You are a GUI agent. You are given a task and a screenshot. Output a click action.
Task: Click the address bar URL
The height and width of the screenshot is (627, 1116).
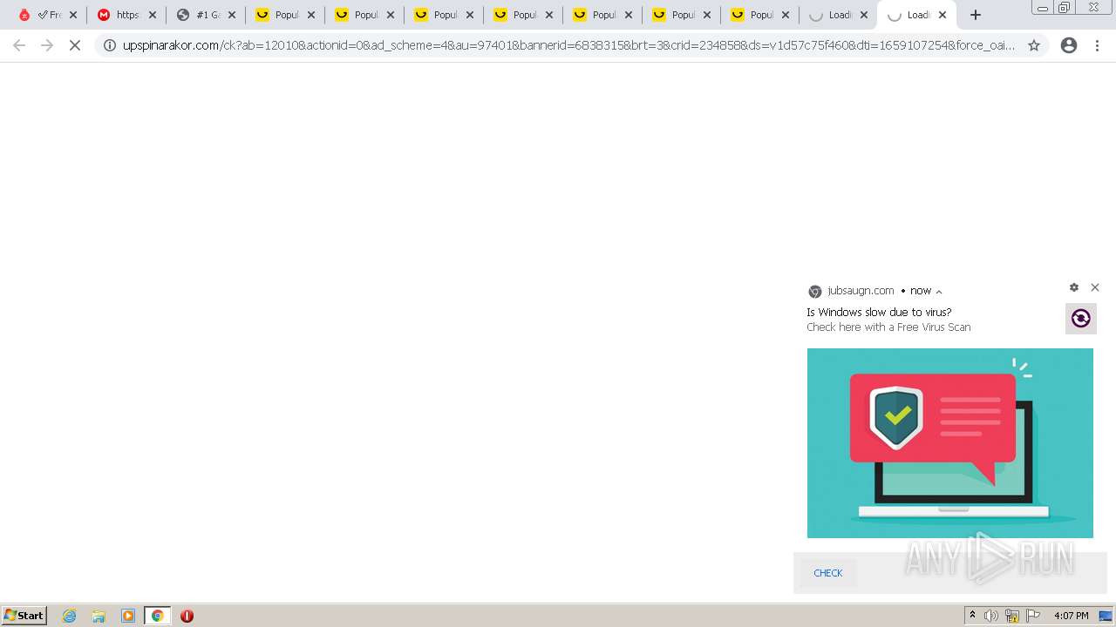click(x=568, y=45)
